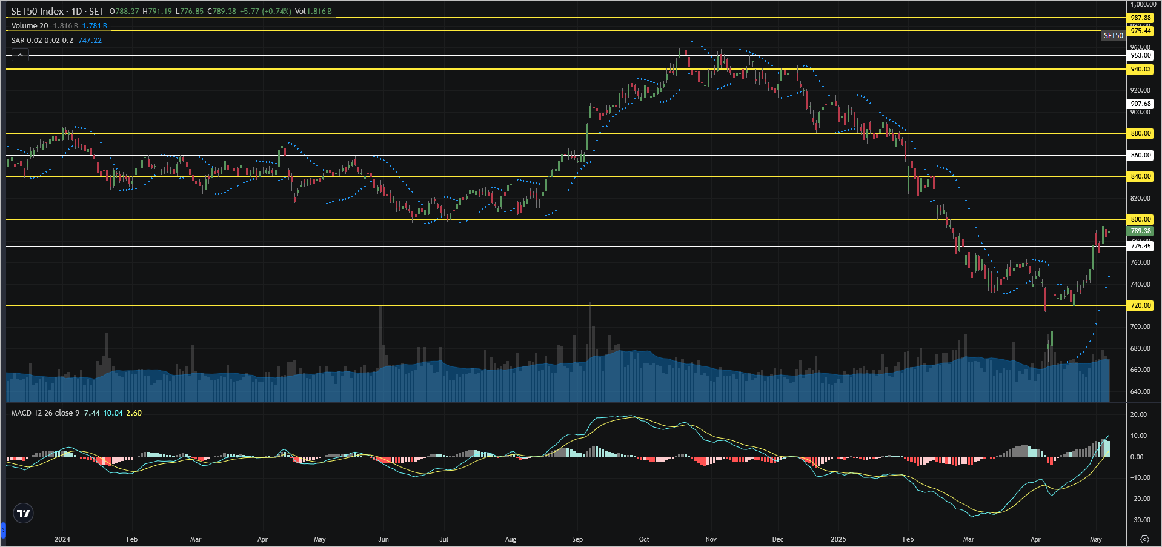Screen dimensions: 1162x547
Task: Click the MACD value 10.04
Action: tap(113, 413)
